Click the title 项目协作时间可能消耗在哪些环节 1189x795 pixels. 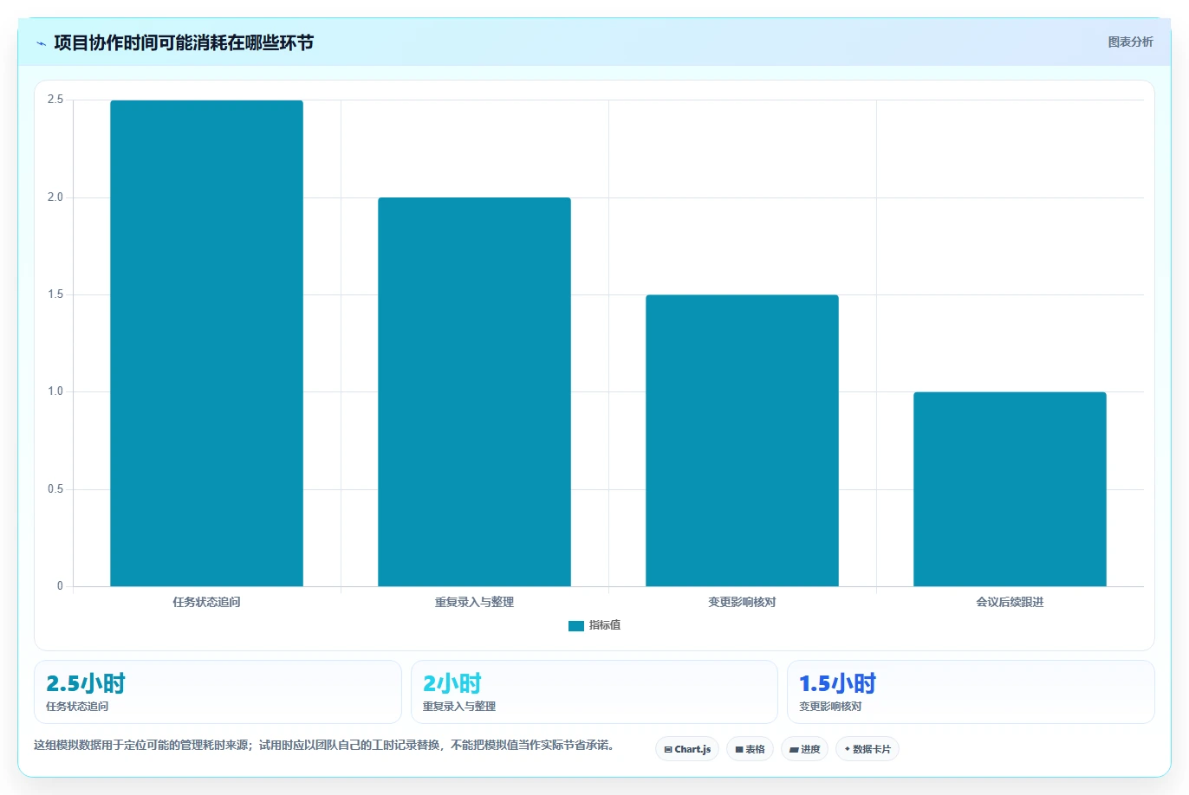pos(184,42)
